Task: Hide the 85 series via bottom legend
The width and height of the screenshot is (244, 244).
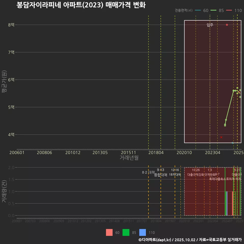Action: (126, 233)
